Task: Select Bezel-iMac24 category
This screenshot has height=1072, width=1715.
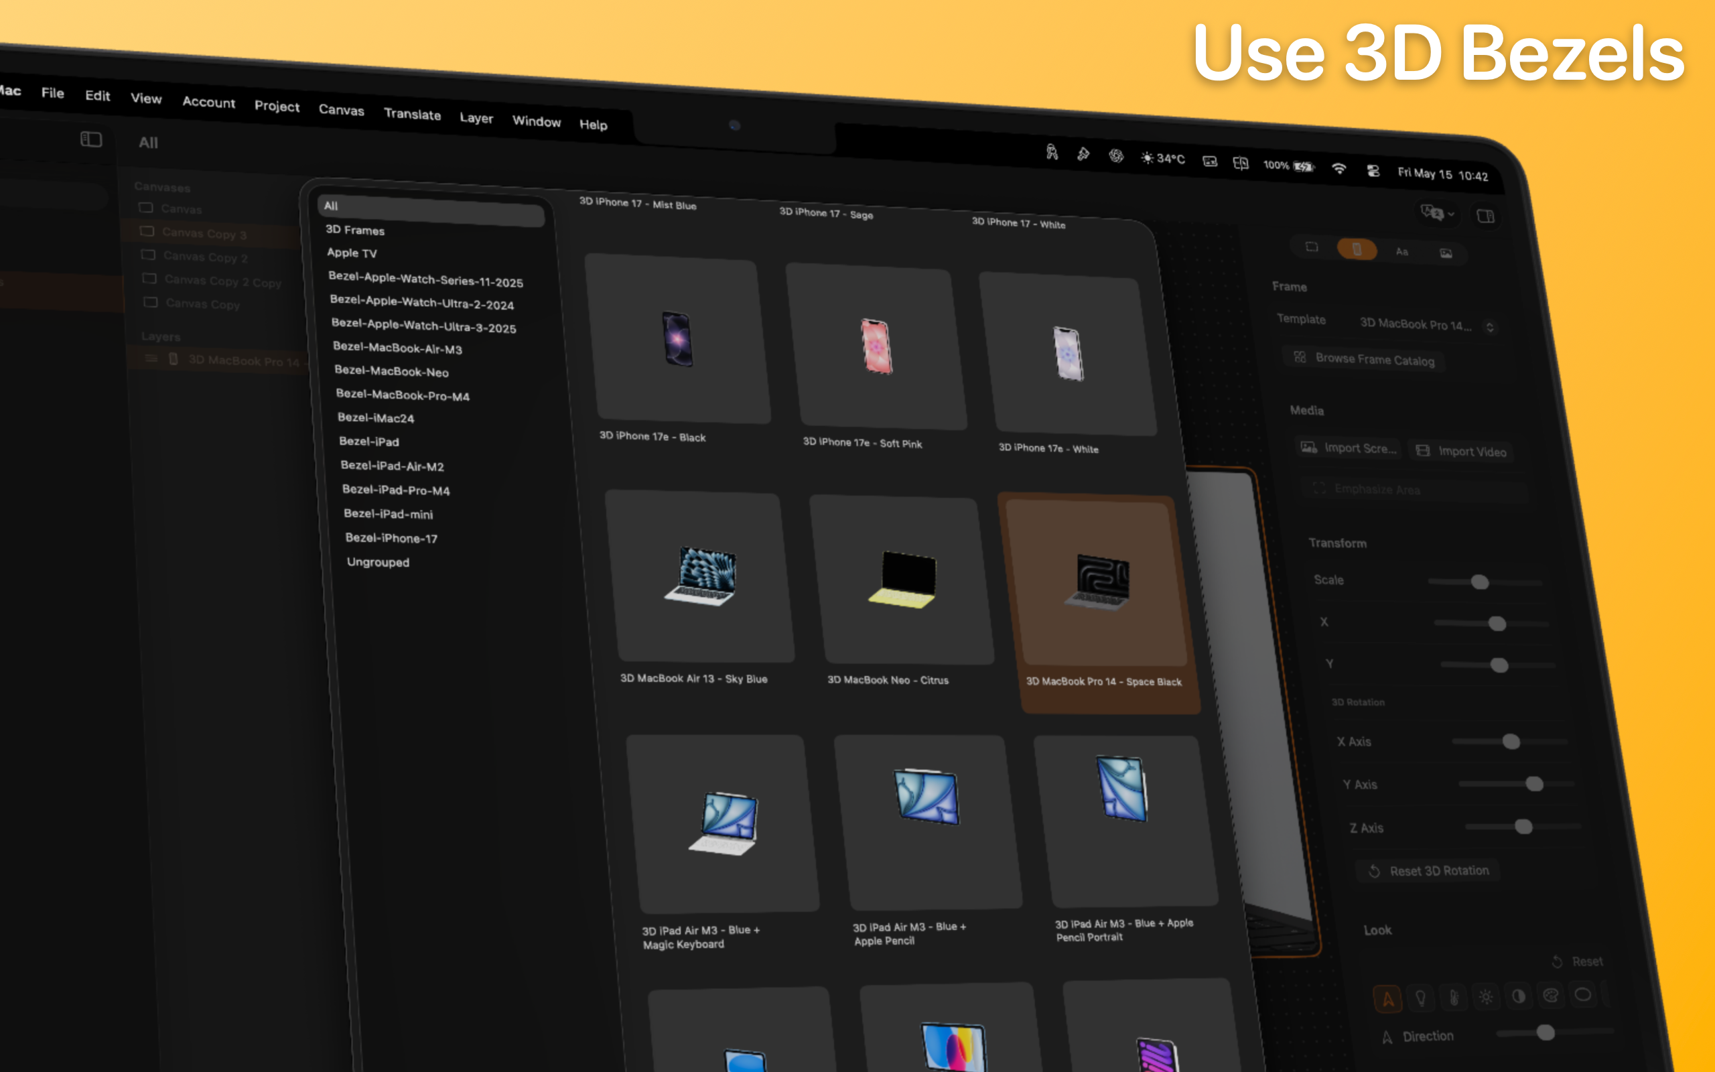Action: (x=376, y=418)
